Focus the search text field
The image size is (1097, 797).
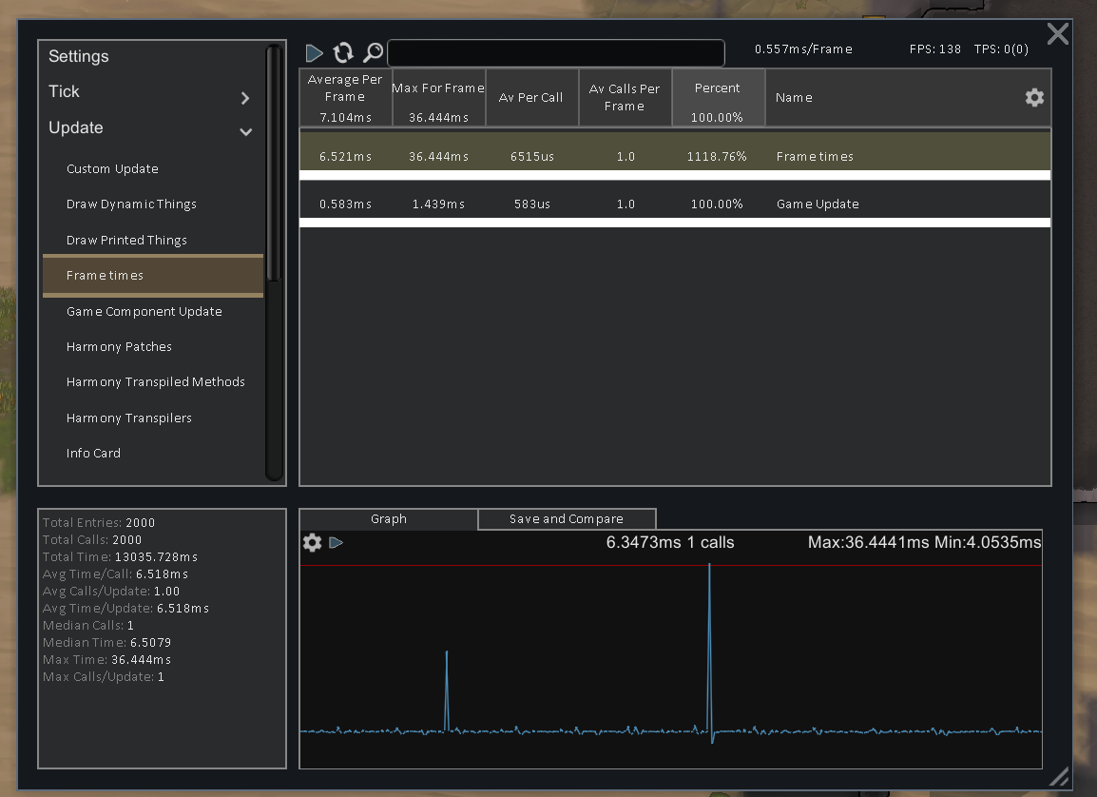pyautogui.click(x=555, y=53)
